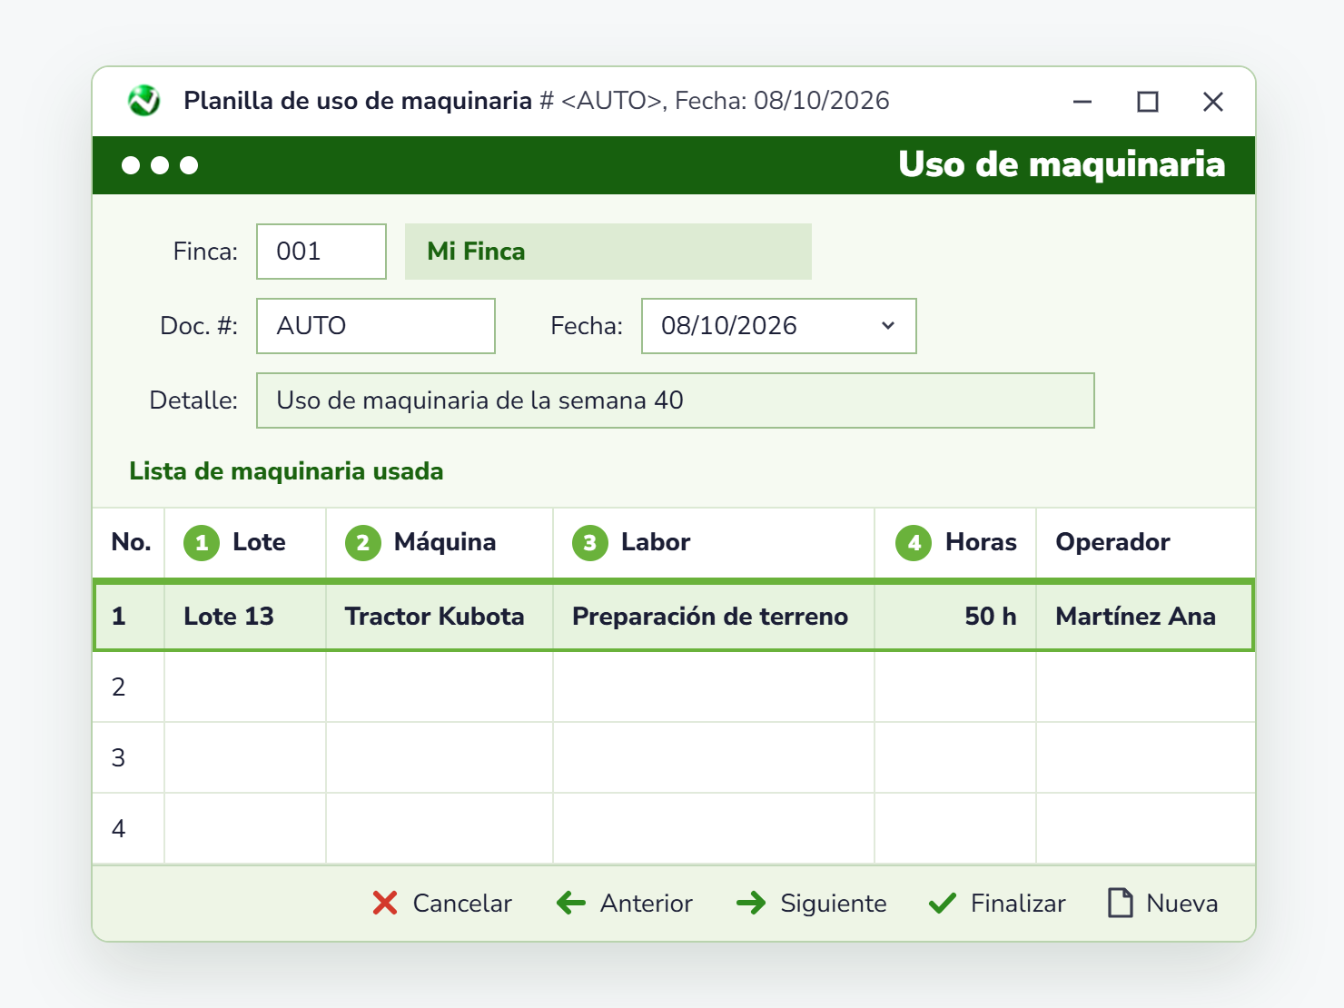
Task: Click the left arrow Anterior icon
Action: coord(571,903)
